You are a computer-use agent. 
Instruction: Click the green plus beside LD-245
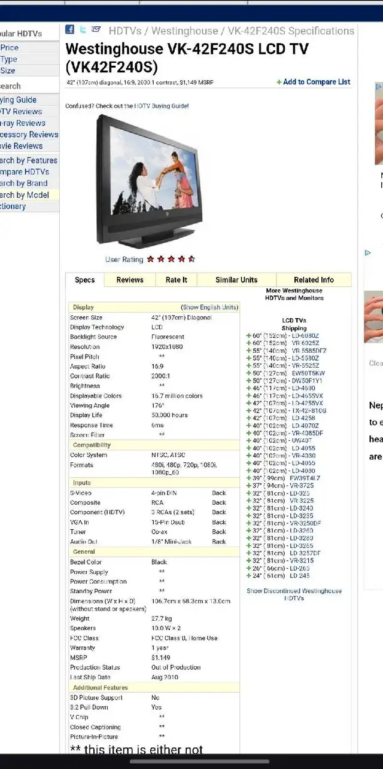[x=249, y=576]
